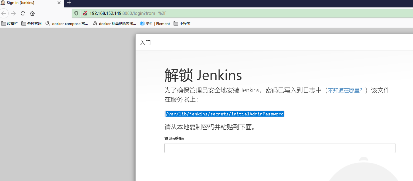Open the 收藏栏 bookmarks folder
This screenshot has height=181, width=413.
pyautogui.click(x=9, y=23)
